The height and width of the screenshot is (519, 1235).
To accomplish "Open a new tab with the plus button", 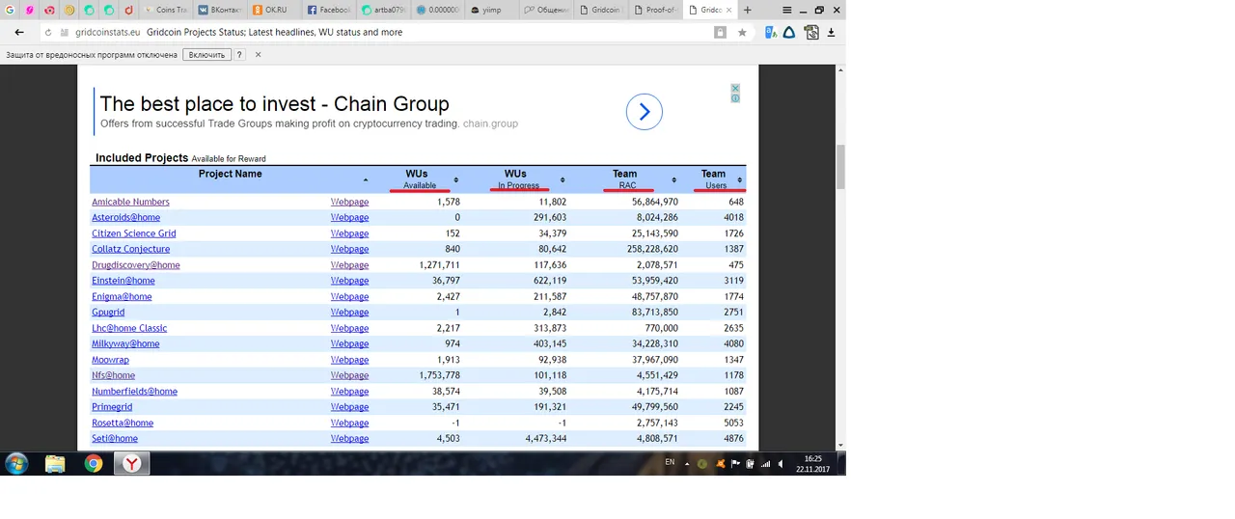I will 747,10.
